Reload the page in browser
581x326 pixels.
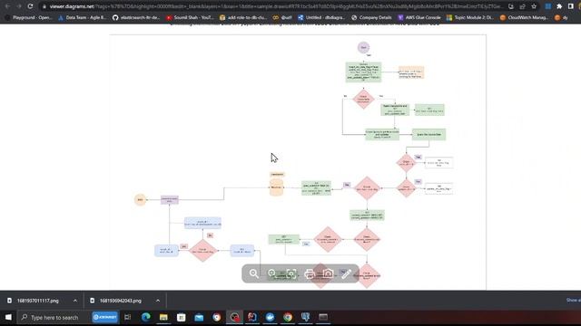(30, 6)
